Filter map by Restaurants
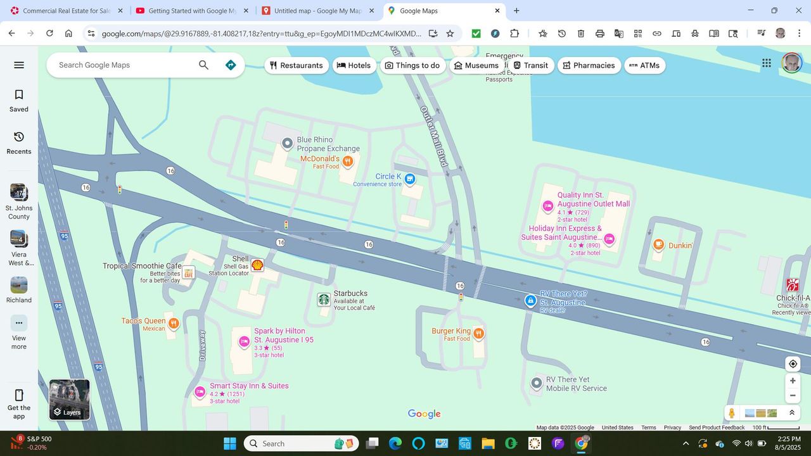The width and height of the screenshot is (811, 456). pos(296,65)
